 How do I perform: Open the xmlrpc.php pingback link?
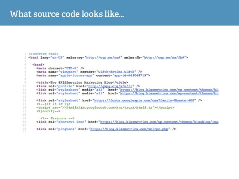[x=129, y=129]
